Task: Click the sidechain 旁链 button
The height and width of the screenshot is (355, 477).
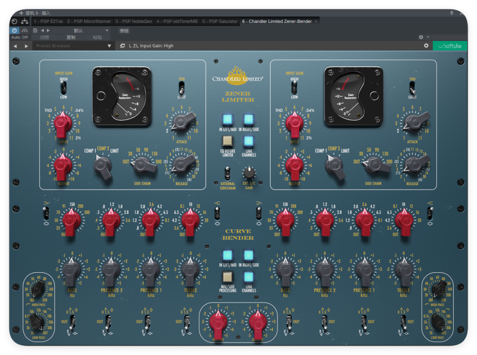Action: coord(124,30)
